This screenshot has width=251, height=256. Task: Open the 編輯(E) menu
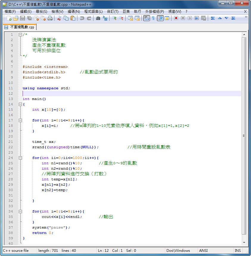point(26,12)
